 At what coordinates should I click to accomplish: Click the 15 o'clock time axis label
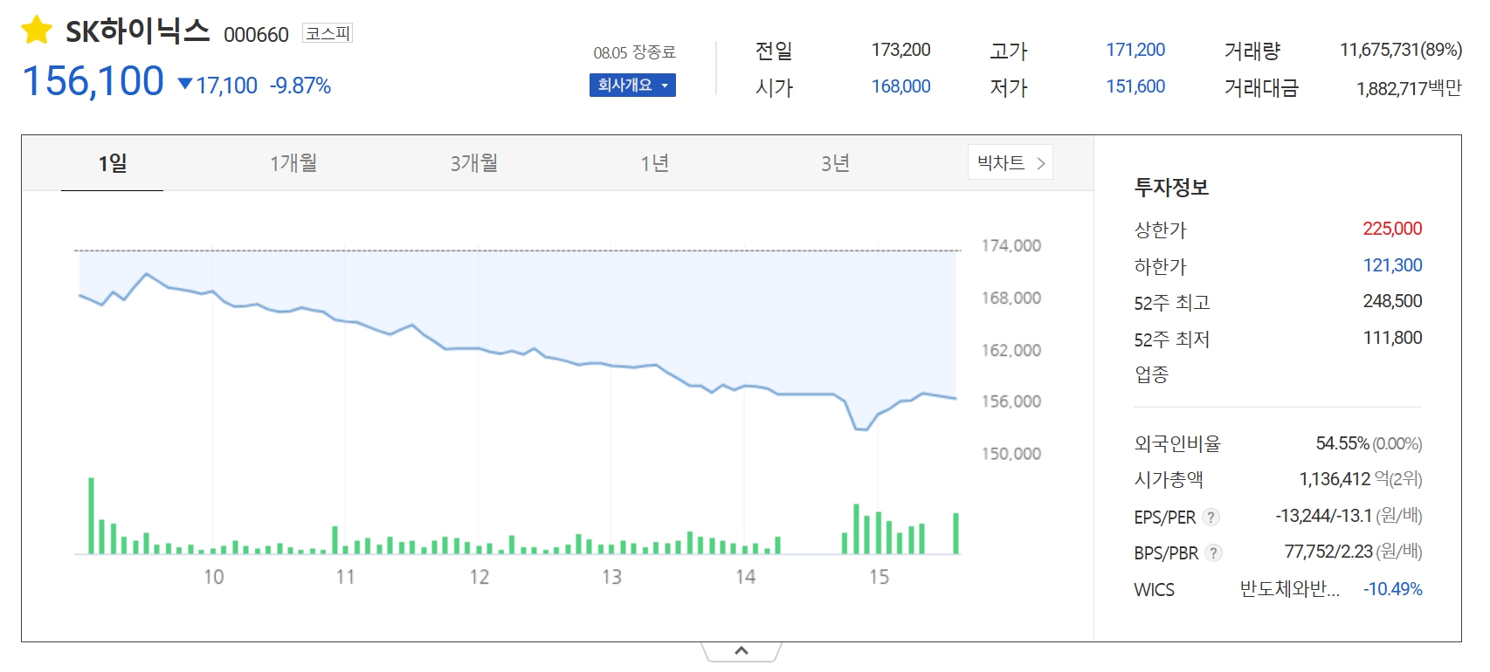coord(880,577)
